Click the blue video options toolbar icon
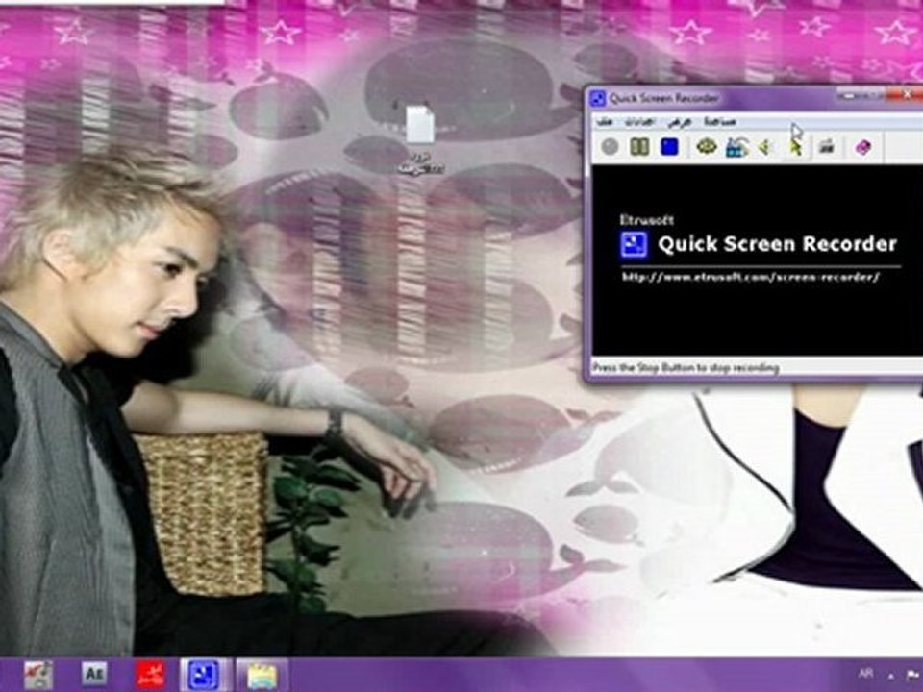This screenshot has height=692, width=923. pyautogui.click(x=736, y=146)
